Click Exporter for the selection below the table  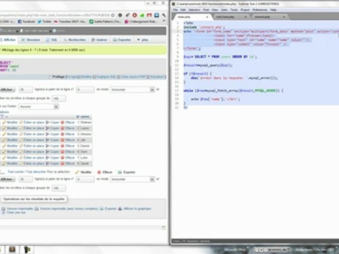click(x=127, y=172)
